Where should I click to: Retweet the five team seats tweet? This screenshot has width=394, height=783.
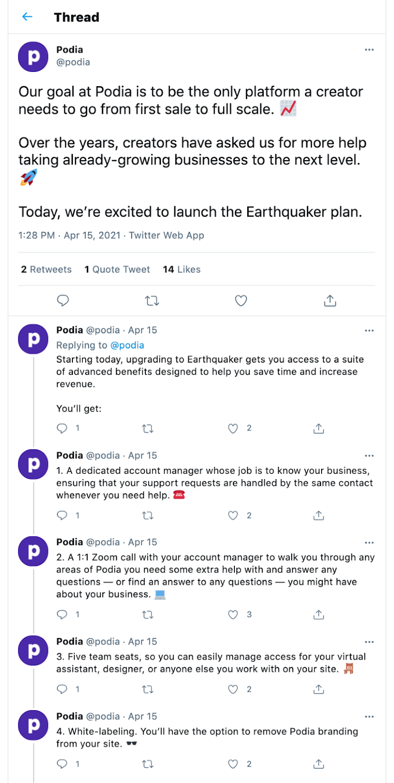click(x=147, y=689)
